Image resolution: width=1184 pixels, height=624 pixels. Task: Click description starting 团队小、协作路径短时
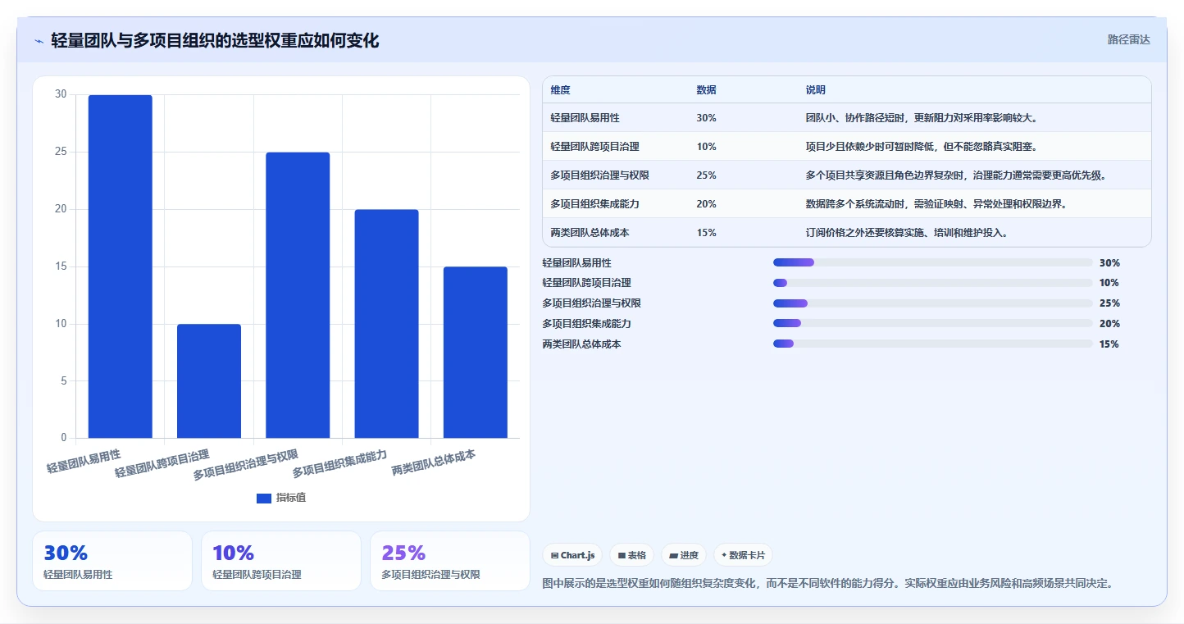[x=922, y=118]
